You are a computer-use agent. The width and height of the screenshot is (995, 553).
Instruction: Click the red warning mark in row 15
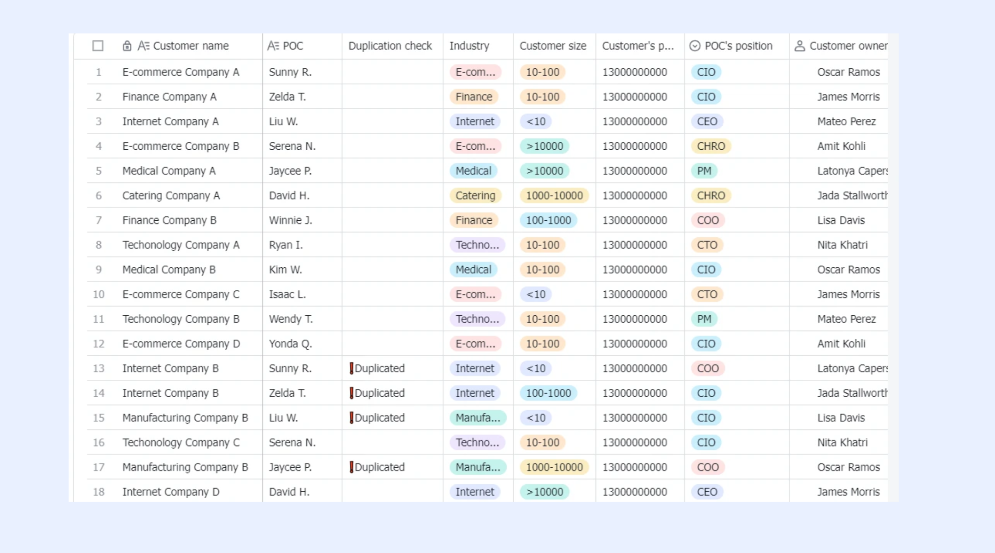click(x=351, y=418)
